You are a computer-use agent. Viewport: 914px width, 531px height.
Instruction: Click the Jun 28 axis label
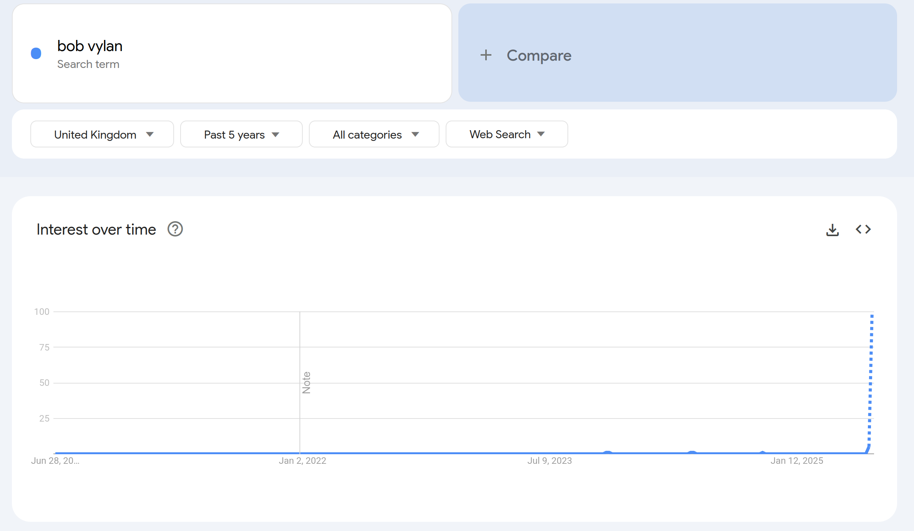55,461
